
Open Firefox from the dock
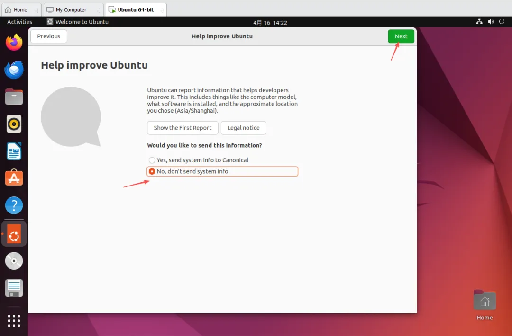pos(14,43)
